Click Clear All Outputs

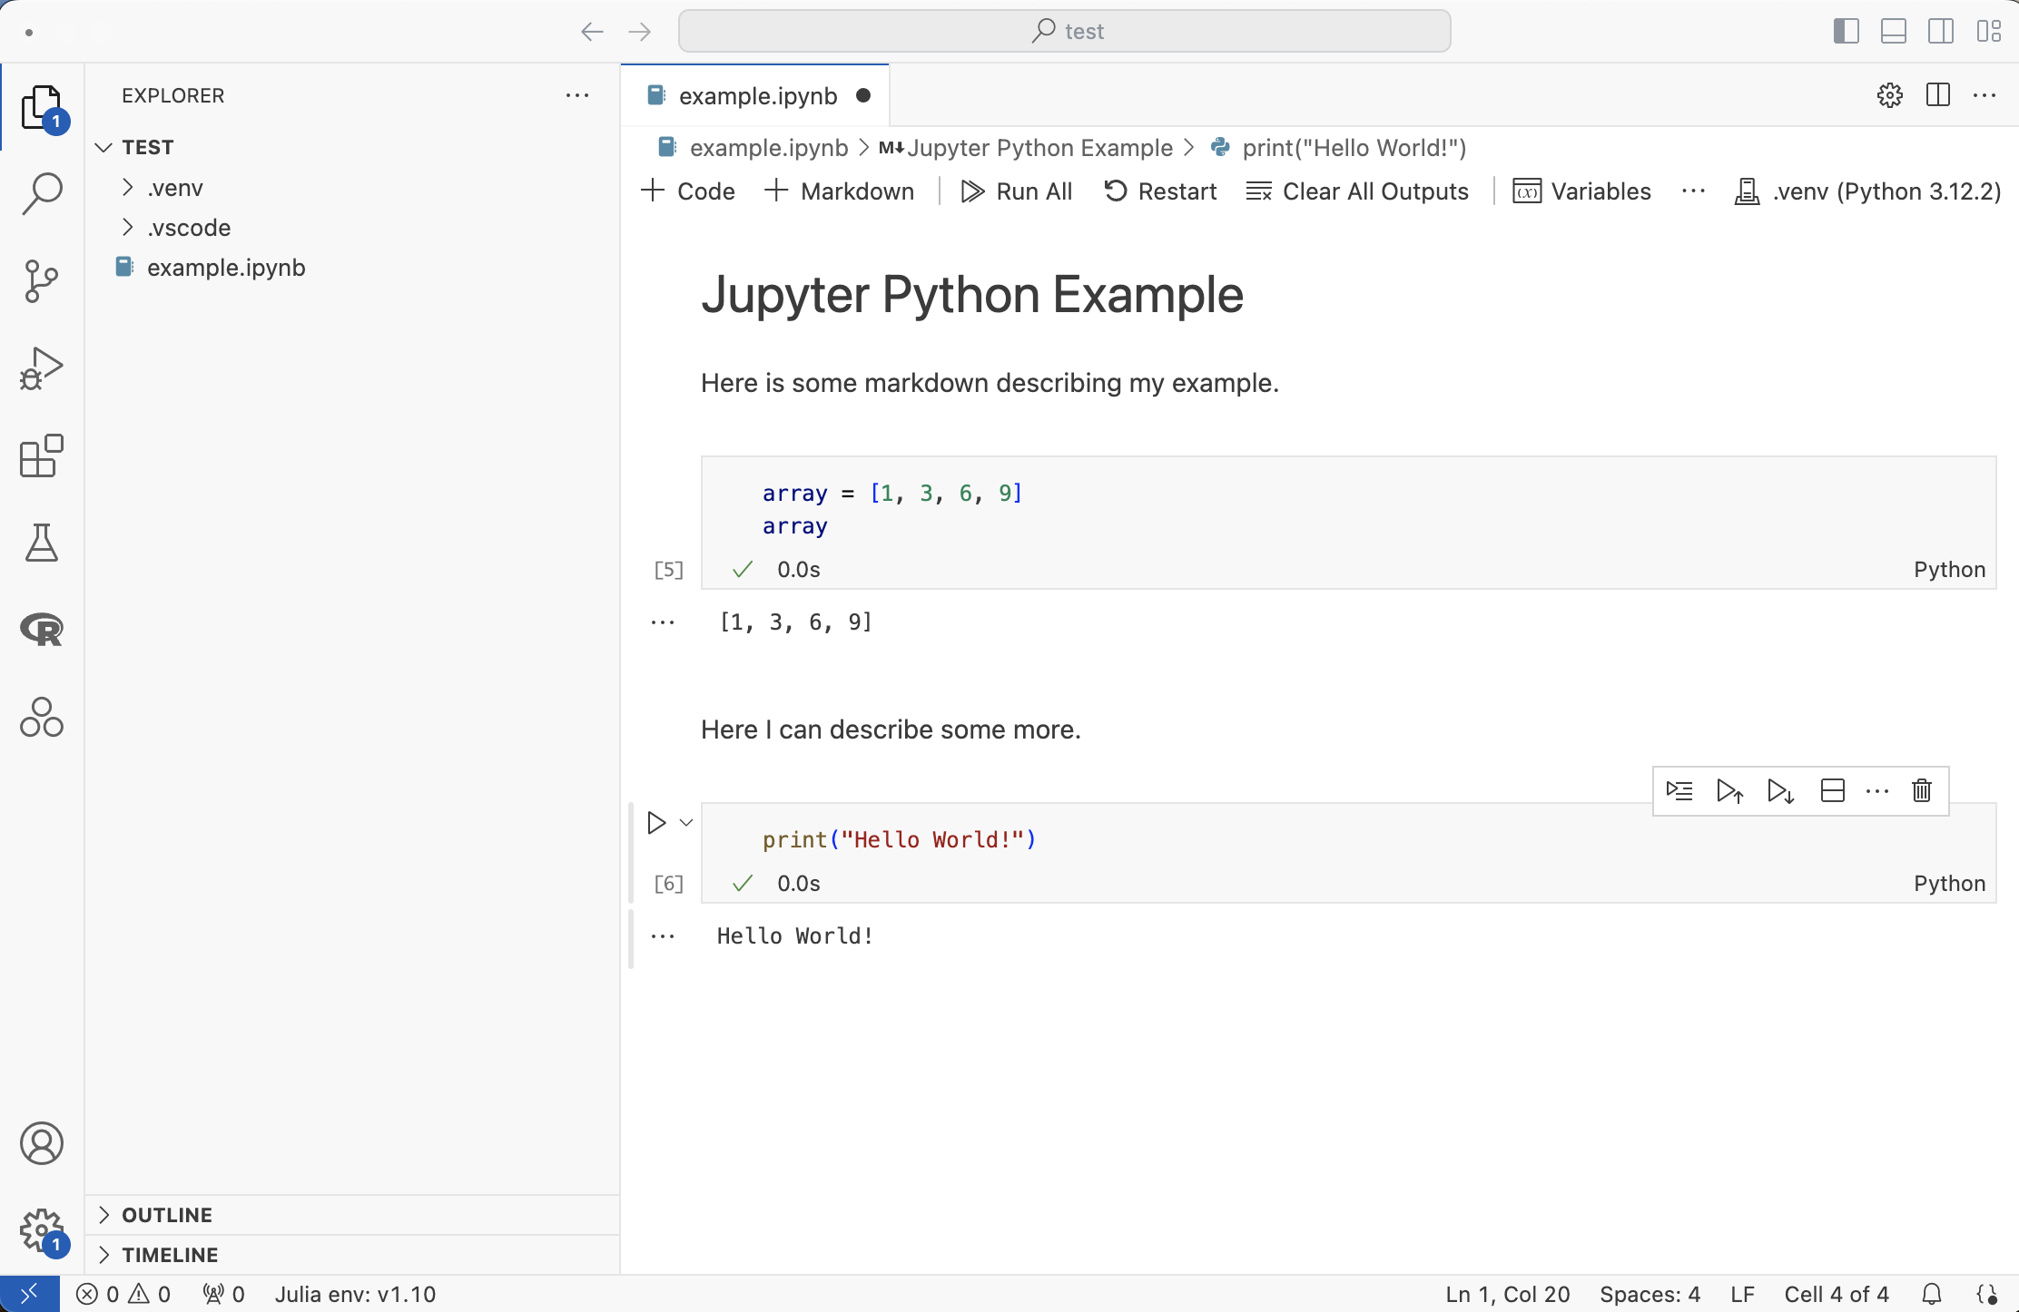(x=1358, y=191)
